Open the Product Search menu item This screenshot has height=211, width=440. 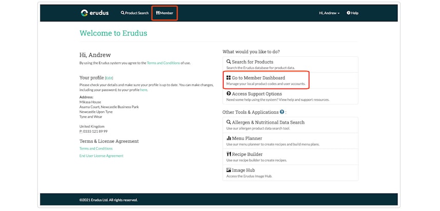135,13
